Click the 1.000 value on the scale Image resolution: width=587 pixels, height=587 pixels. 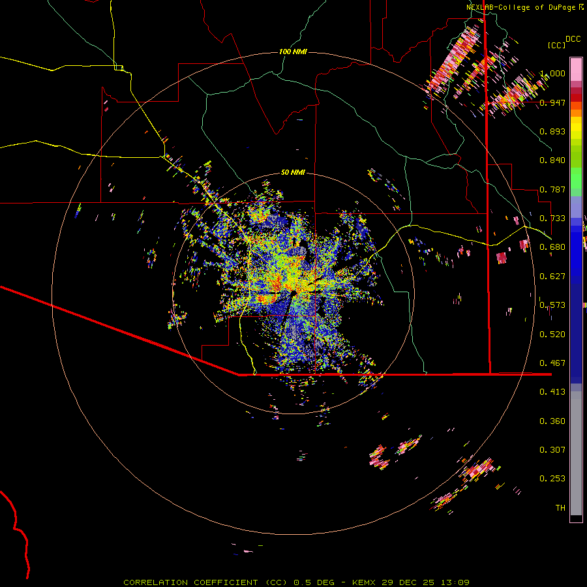552,73
